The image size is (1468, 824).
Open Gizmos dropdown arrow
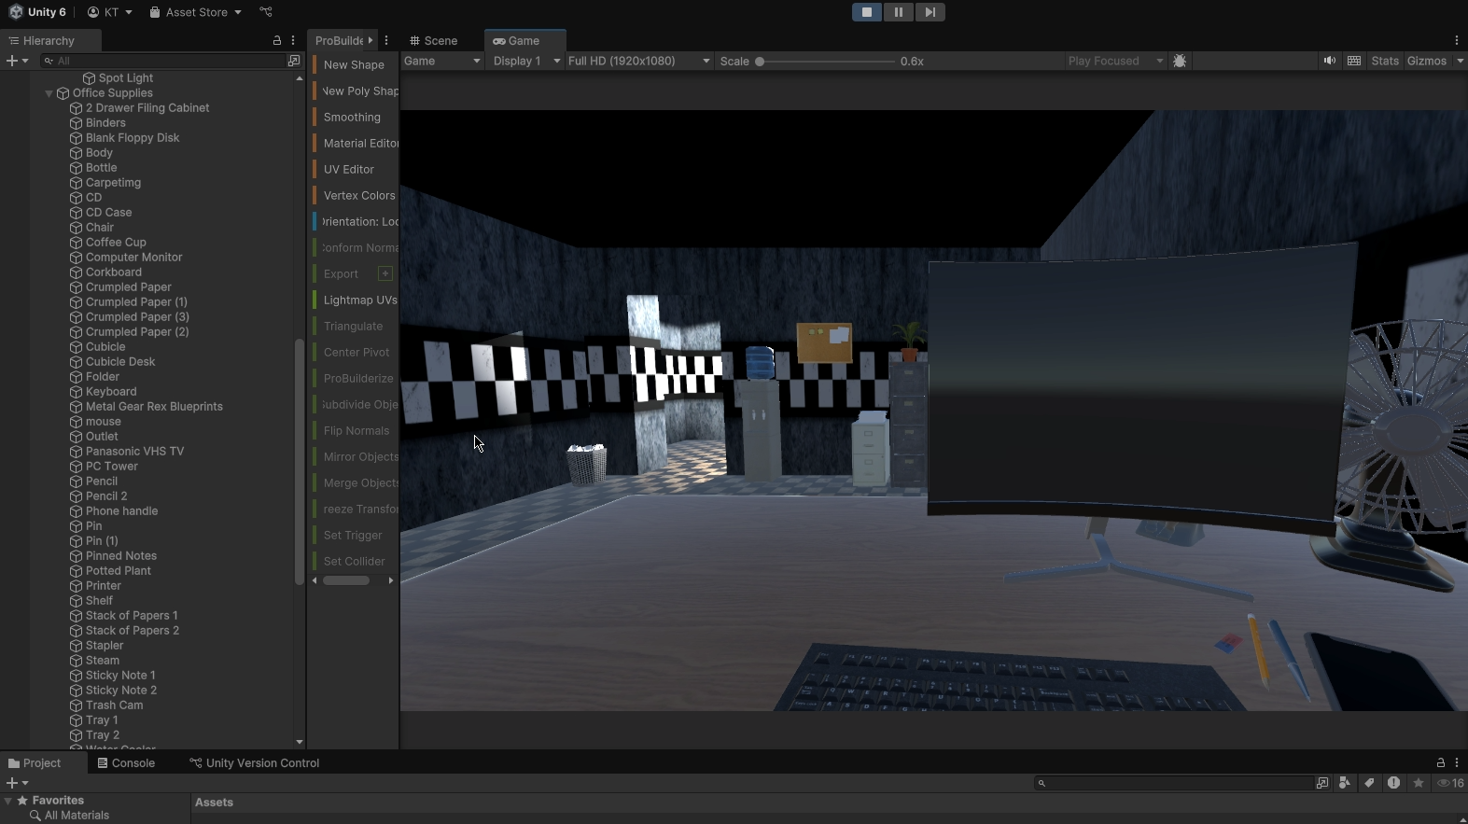(1460, 61)
